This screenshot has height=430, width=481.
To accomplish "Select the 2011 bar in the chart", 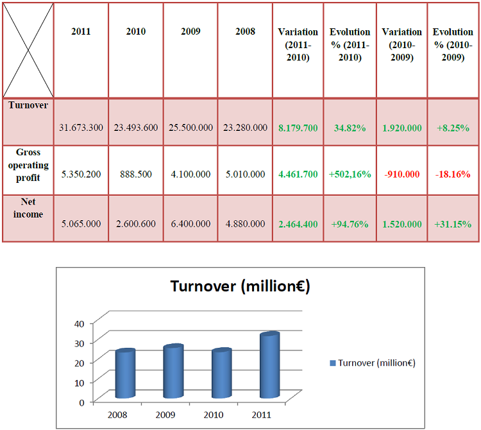I will 269,366.
